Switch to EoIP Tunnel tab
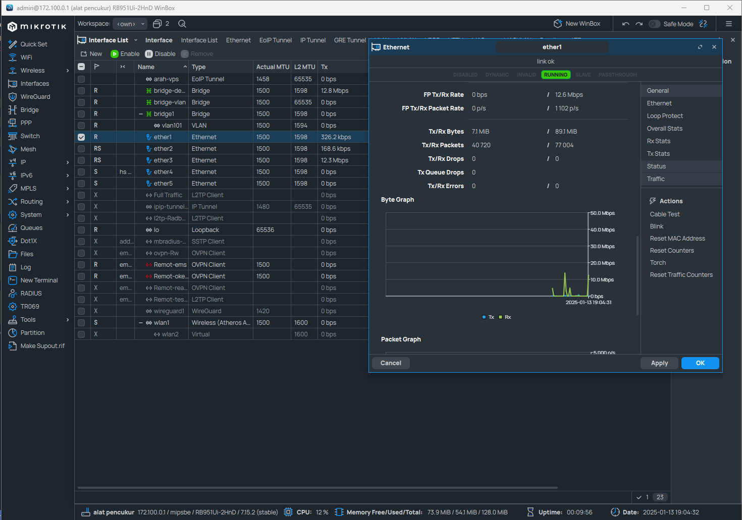This screenshot has width=742, height=520. pyautogui.click(x=276, y=40)
